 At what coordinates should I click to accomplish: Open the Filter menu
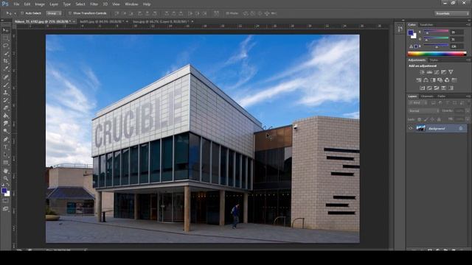coord(94,4)
